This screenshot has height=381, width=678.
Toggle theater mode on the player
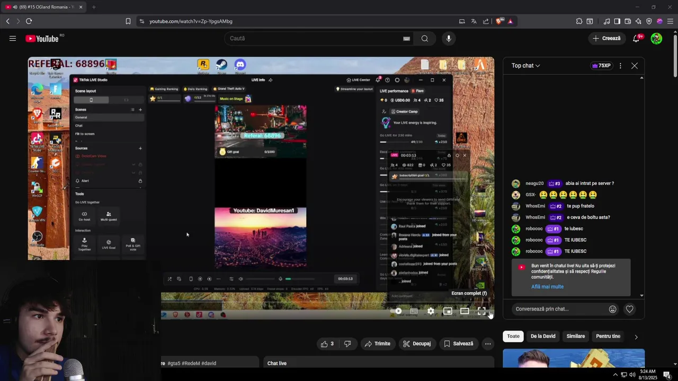tap(465, 311)
